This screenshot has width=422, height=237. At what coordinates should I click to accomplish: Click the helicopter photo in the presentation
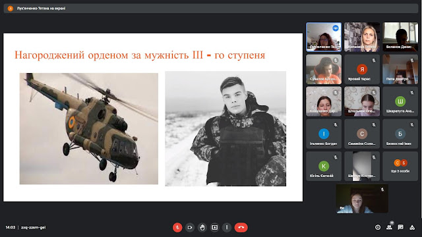[89, 129]
